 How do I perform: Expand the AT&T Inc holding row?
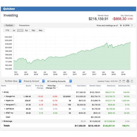click(x=5, y=113)
